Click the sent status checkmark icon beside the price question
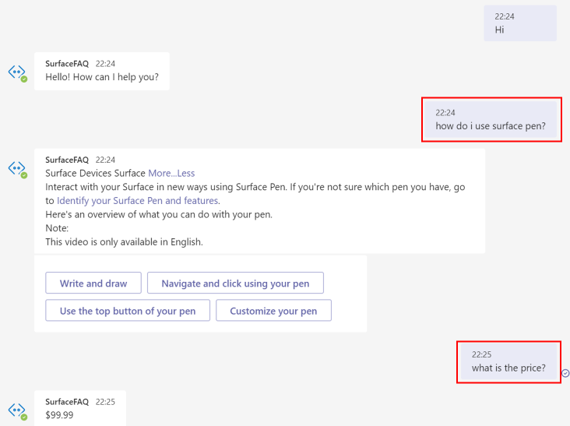Image resolution: width=570 pixels, height=426 pixels. click(565, 373)
